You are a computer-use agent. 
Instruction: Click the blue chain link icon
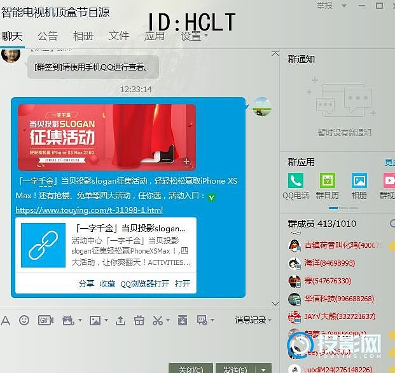pyautogui.click(x=43, y=245)
